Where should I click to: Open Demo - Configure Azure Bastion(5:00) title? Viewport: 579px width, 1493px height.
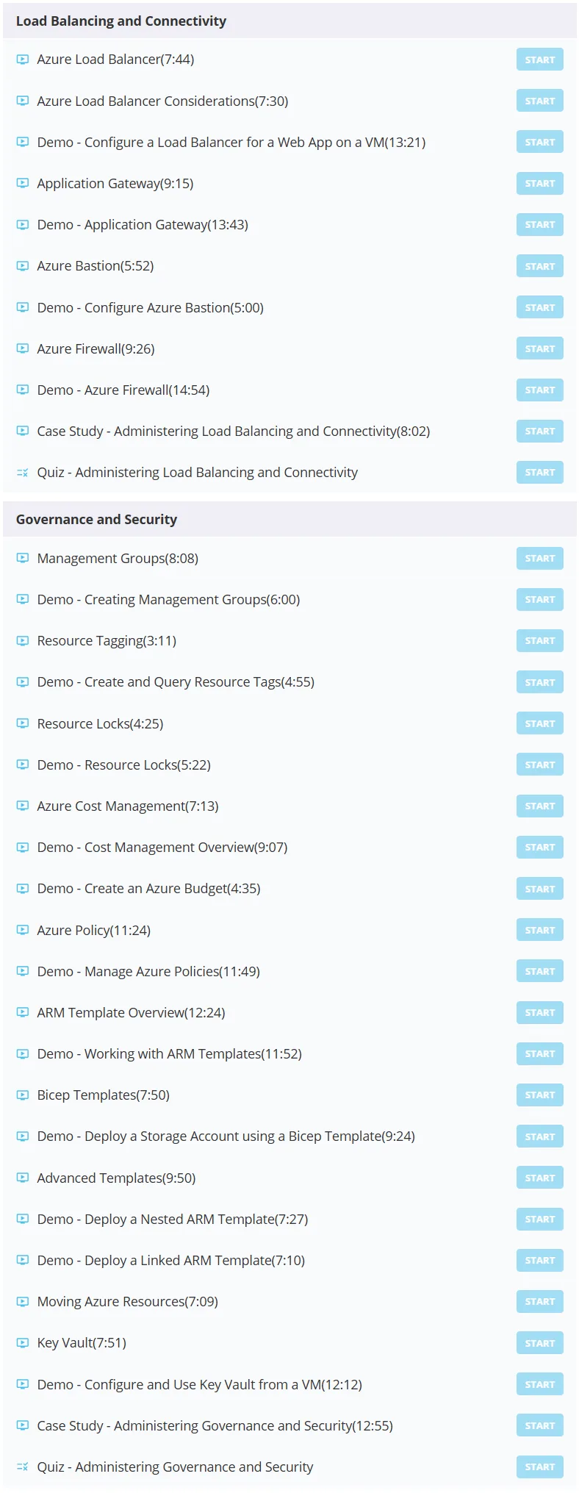pyautogui.click(x=151, y=308)
